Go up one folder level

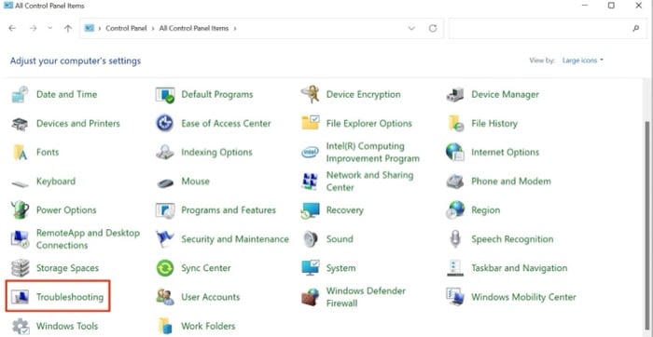pyautogui.click(x=68, y=28)
